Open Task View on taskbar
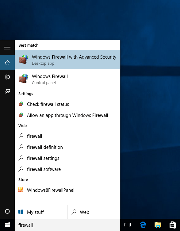 coord(128,225)
